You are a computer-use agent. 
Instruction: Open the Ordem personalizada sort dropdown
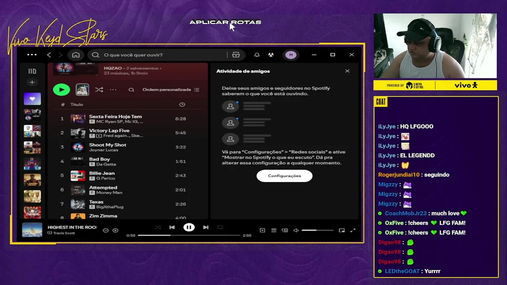(171, 90)
